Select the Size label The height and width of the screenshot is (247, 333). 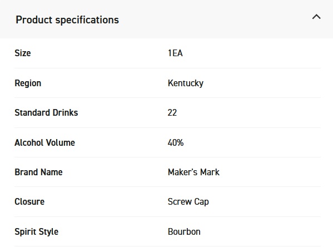tap(23, 53)
